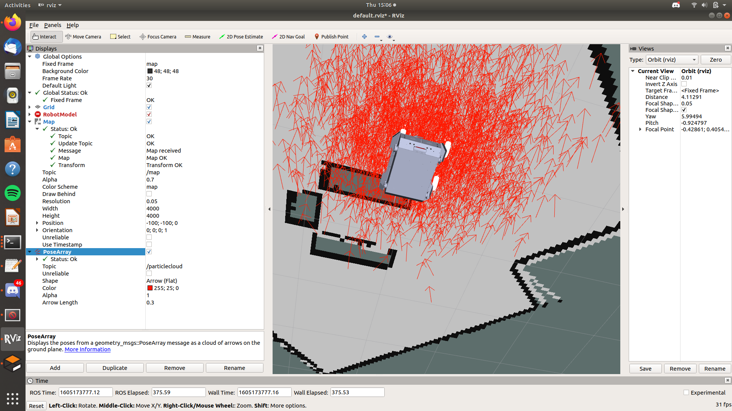Screen dimensions: 732x411
Task: Open the view Type dropdown showing Orbit
Action: pos(672,59)
